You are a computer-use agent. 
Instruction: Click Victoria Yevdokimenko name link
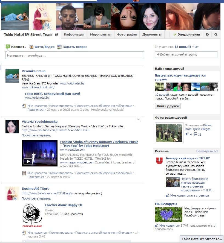(40, 122)
